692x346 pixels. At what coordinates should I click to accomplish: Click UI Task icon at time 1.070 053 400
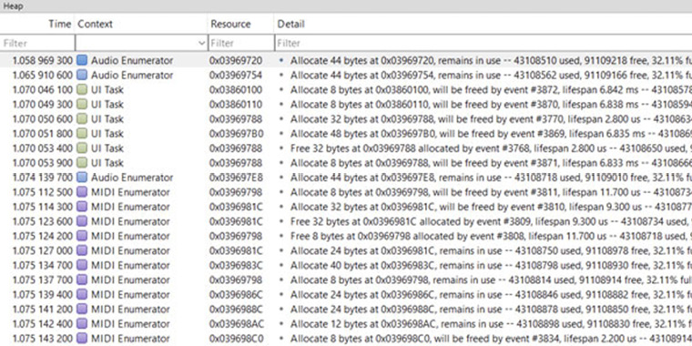(x=82, y=148)
